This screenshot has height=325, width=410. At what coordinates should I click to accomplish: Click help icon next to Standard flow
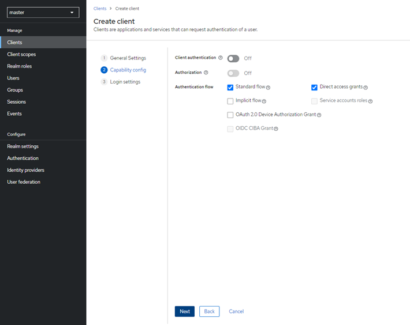pyautogui.click(x=269, y=88)
